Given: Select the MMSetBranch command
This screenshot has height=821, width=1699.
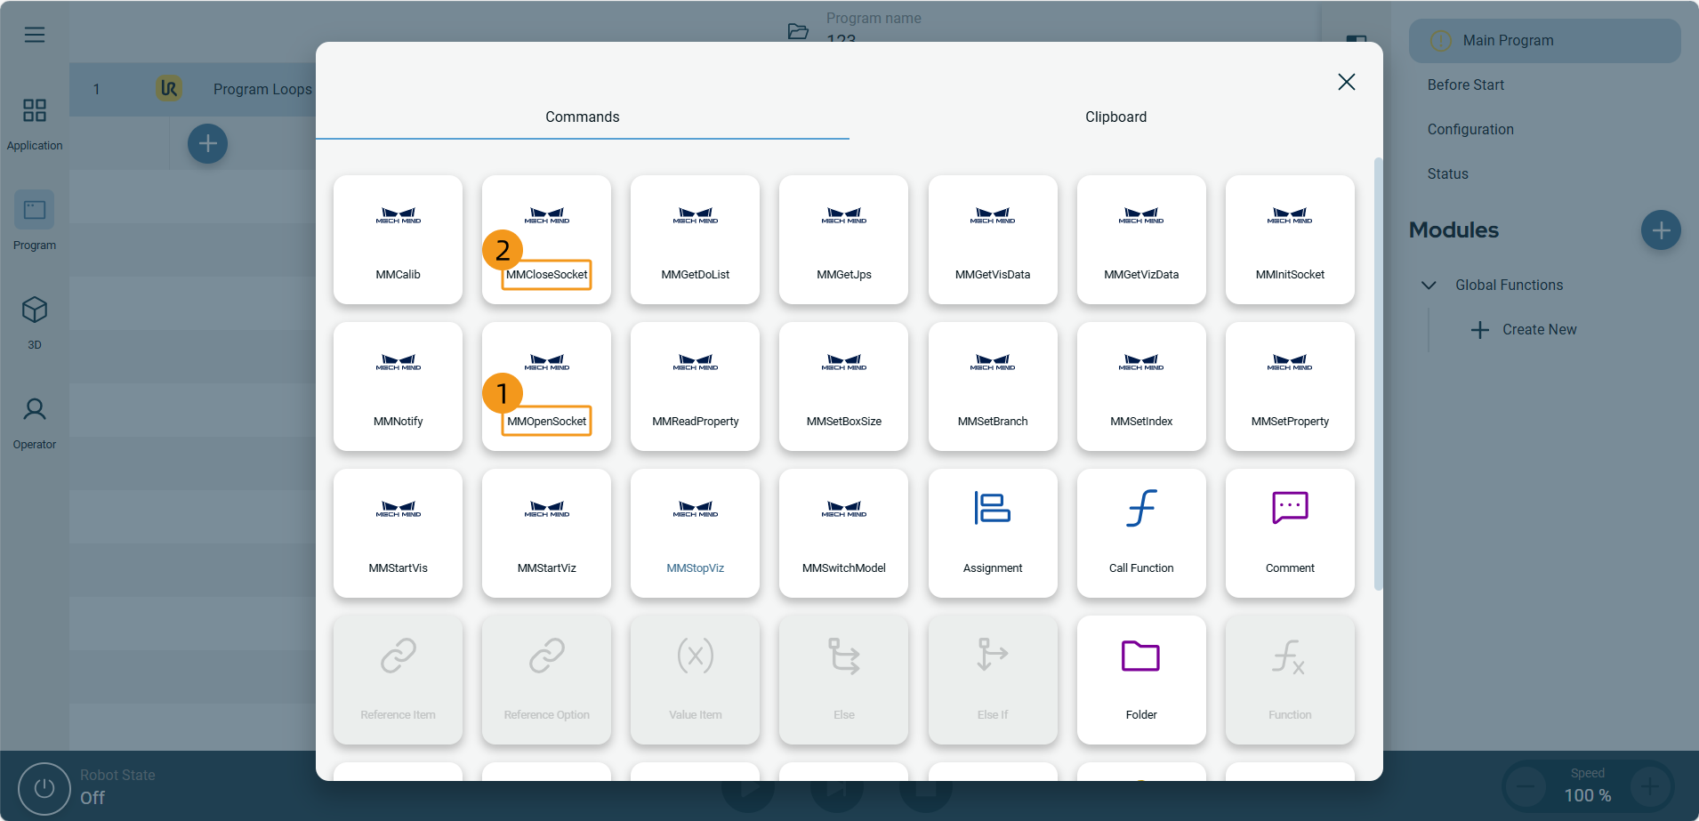Looking at the screenshot, I should pyautogui.click(x=993, y=387).
